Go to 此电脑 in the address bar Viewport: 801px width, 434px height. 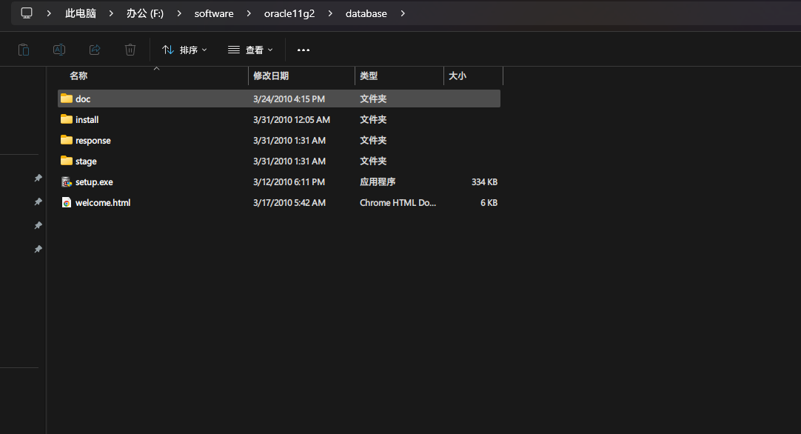[80, 13]
